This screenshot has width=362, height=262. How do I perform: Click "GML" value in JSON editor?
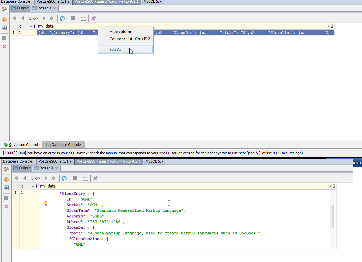point(79,244)
